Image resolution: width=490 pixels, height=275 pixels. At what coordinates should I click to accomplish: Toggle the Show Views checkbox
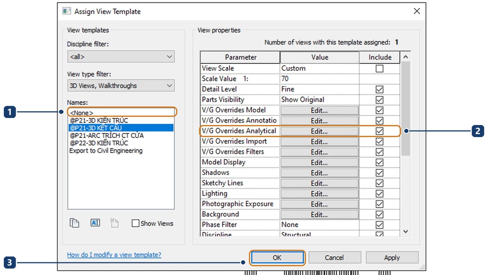pos(135,223)
